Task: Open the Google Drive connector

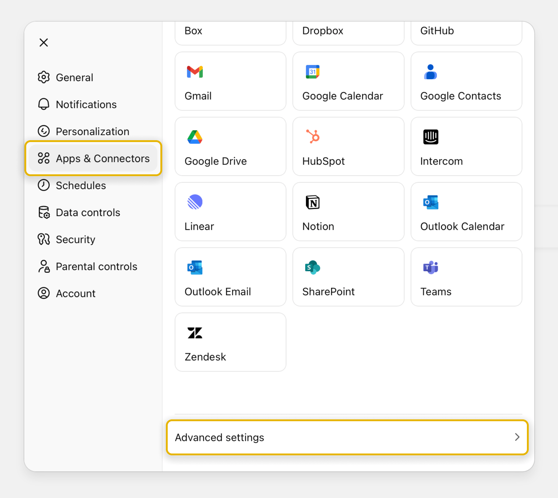Action: coord(230,146)
